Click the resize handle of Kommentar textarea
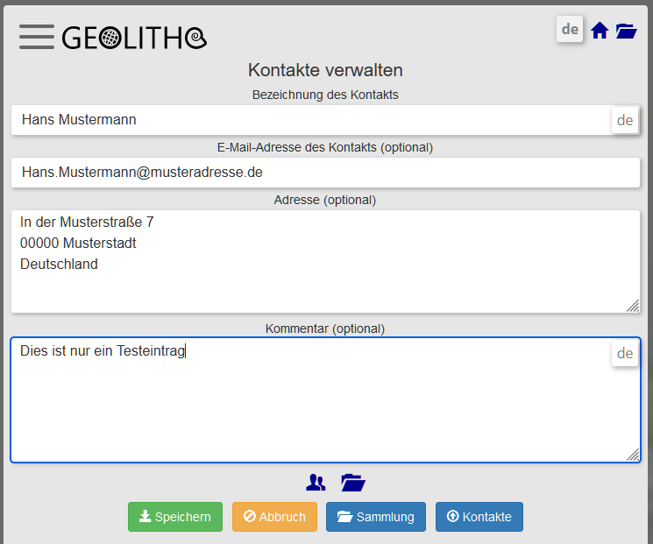Image resolution: width=653 pixels, height=544 pixels. (633, 455)
